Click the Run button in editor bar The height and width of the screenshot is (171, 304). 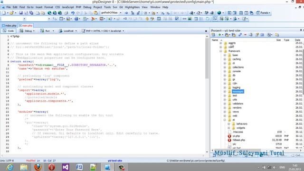click(46, 31)
